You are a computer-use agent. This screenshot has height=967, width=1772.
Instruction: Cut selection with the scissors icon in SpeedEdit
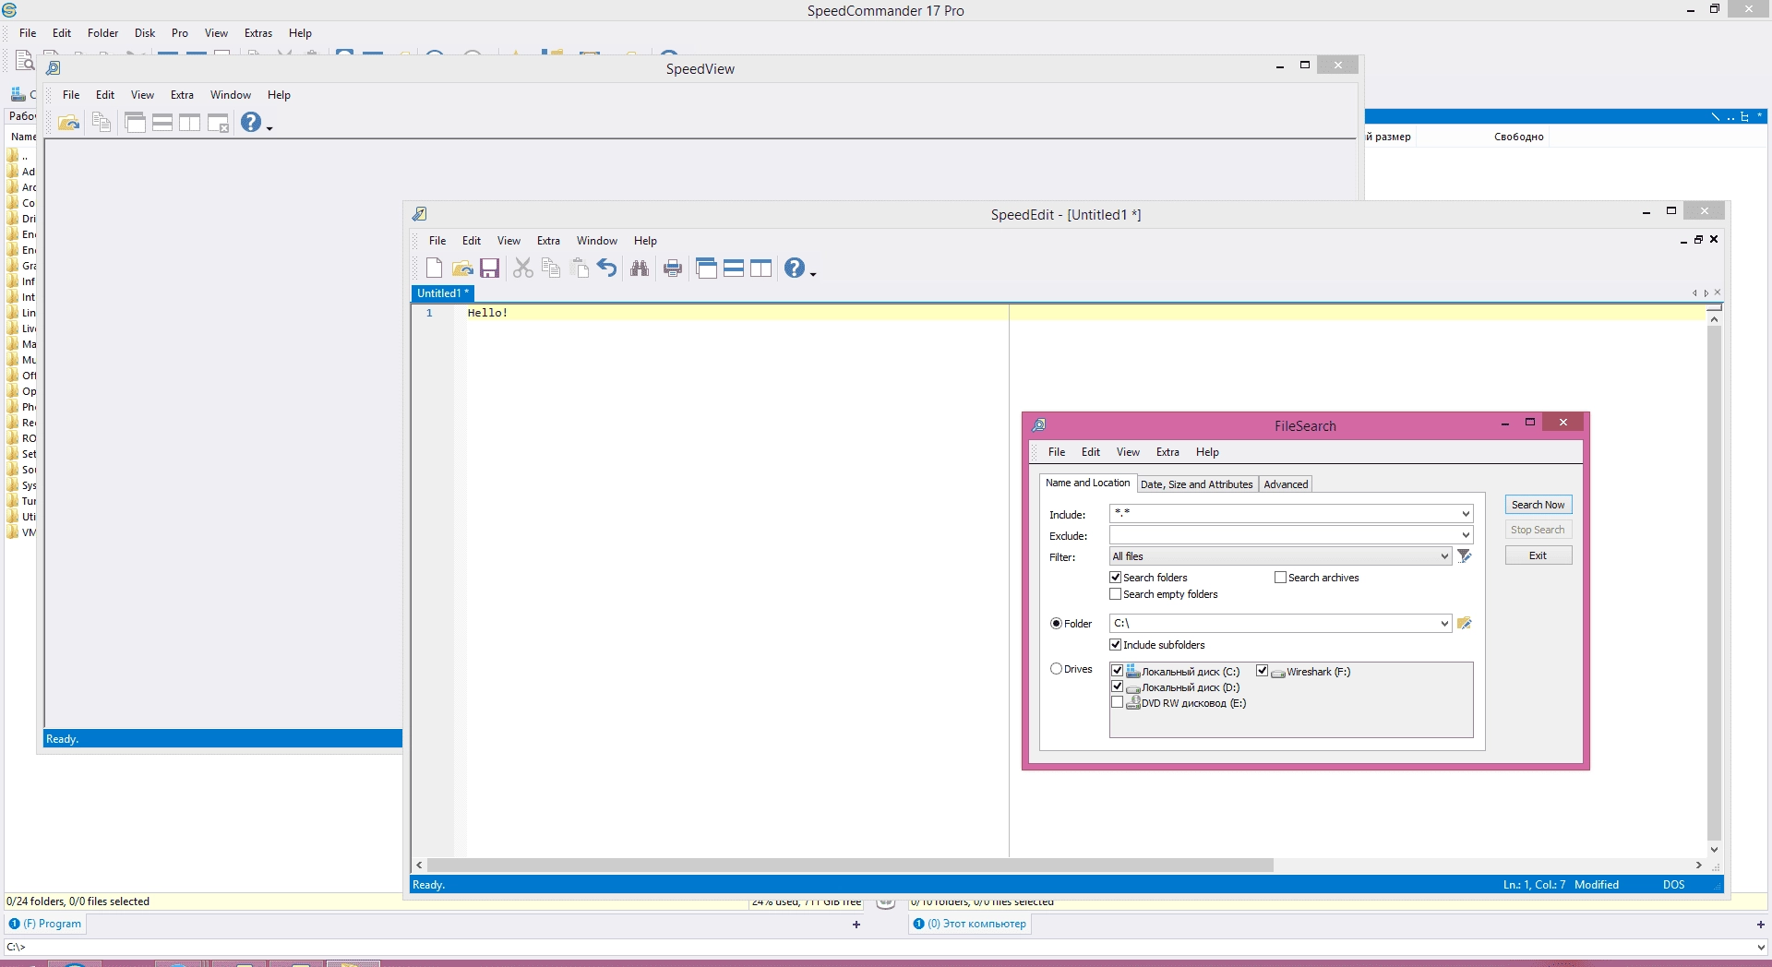click(523, 268)
